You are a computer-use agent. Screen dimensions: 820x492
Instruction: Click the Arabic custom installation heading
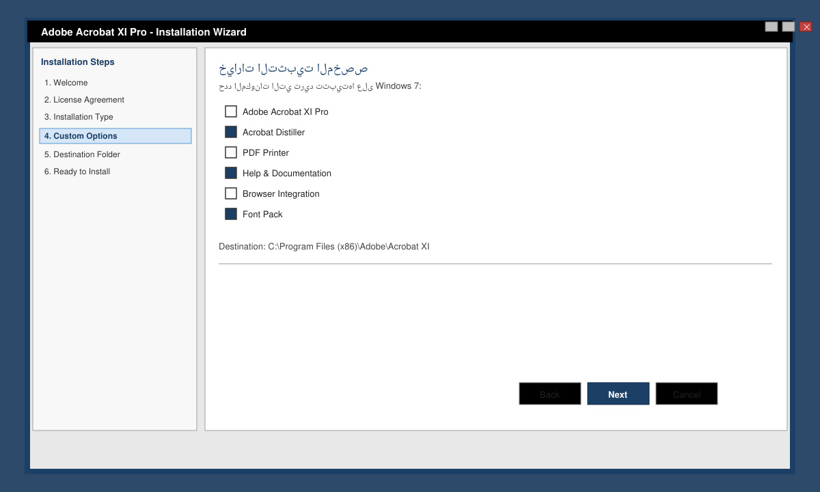coord(293,68)
